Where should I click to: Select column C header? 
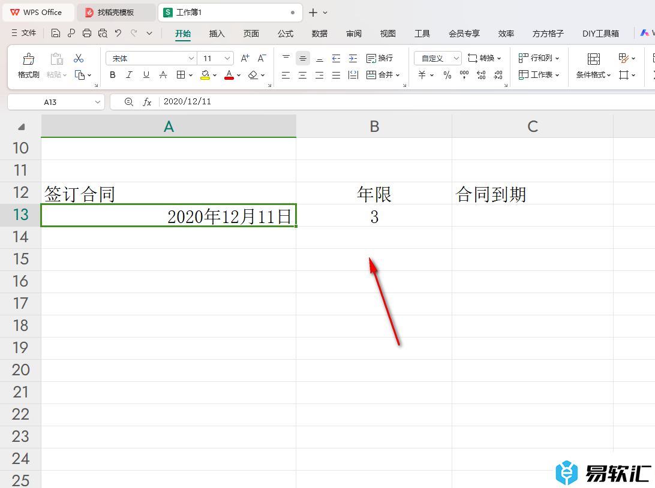(x=532, y=126)
